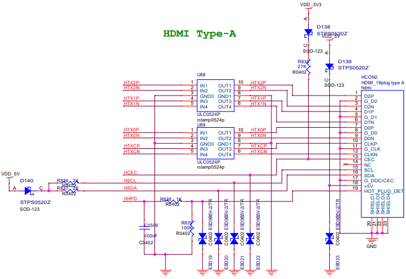Select the HCEC net label
Screen dimensions: 406x279
[x=130, y=172]
